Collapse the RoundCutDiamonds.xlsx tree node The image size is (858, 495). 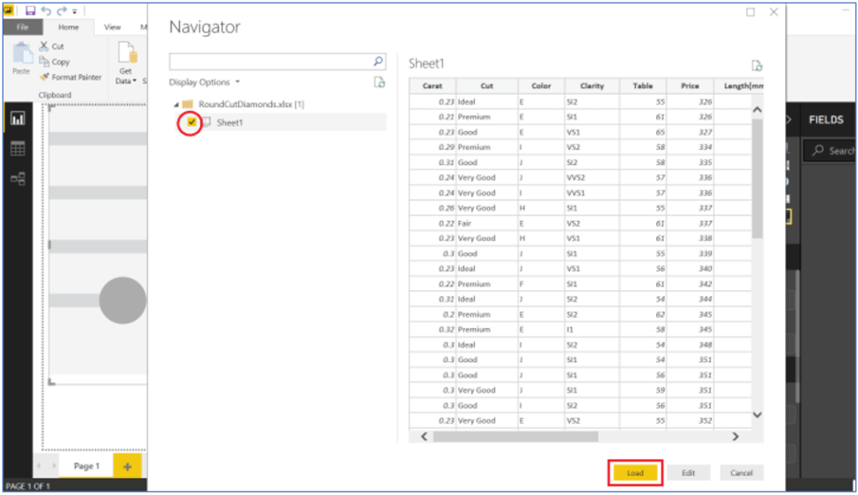click(176, 104)
